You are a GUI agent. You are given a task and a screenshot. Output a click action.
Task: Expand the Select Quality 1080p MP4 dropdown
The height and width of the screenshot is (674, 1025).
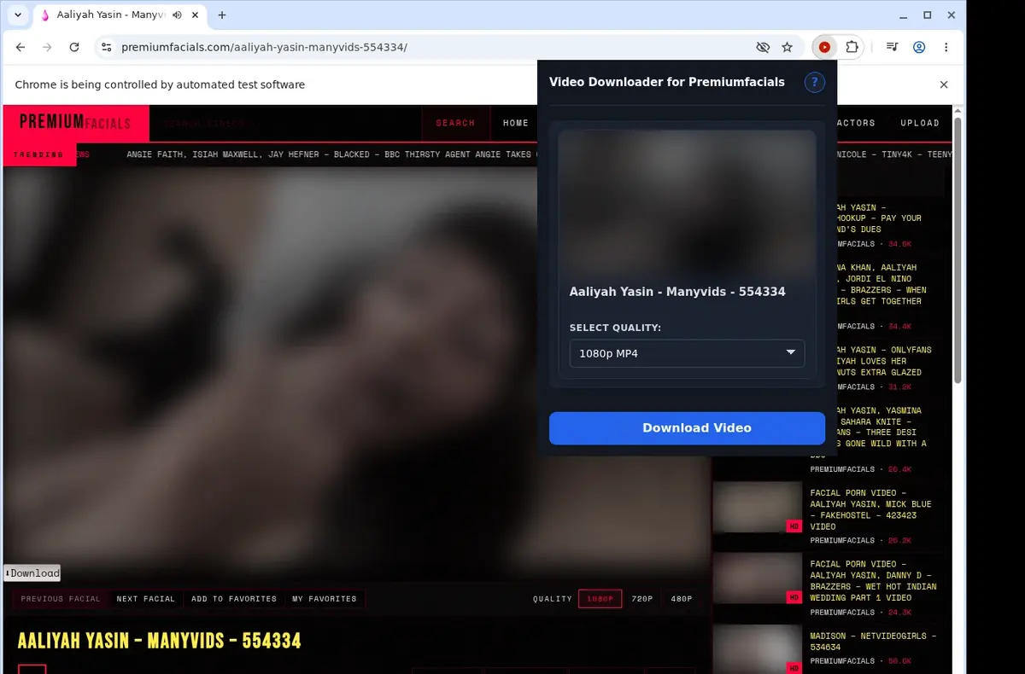pos(687,353)
